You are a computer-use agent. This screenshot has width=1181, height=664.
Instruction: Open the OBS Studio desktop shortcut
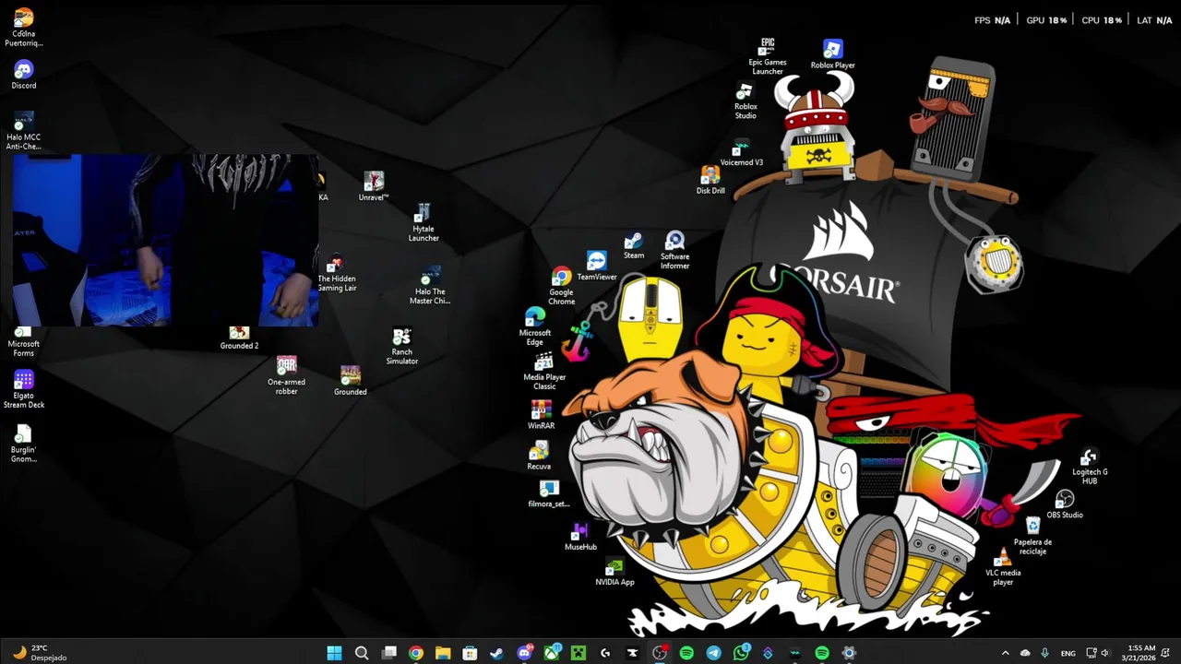(x=1065, y=504)
